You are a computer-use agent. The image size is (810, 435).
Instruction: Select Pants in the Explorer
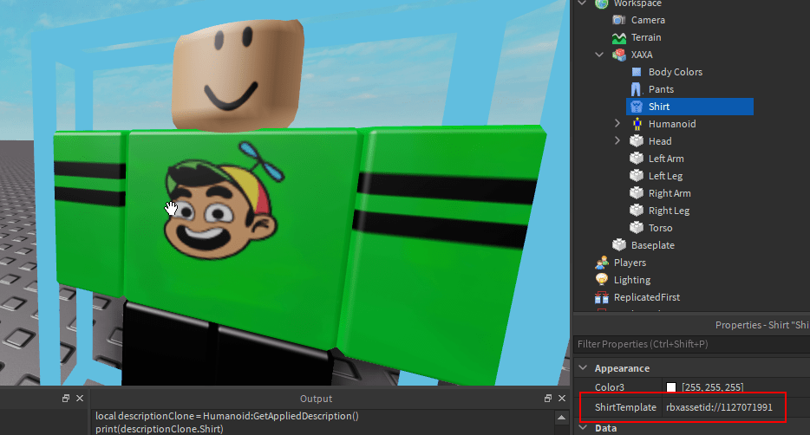click(x=661, y=89)
